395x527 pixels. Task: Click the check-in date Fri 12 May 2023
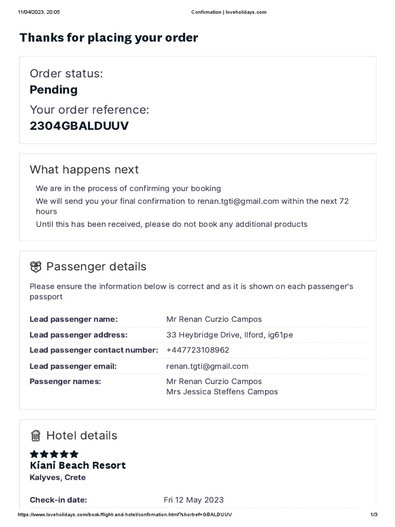[193, 500]
